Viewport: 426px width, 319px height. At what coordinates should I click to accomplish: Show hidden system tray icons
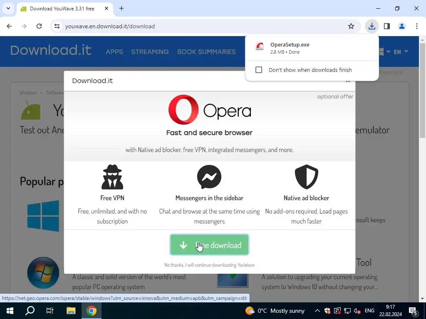point(317,311)
